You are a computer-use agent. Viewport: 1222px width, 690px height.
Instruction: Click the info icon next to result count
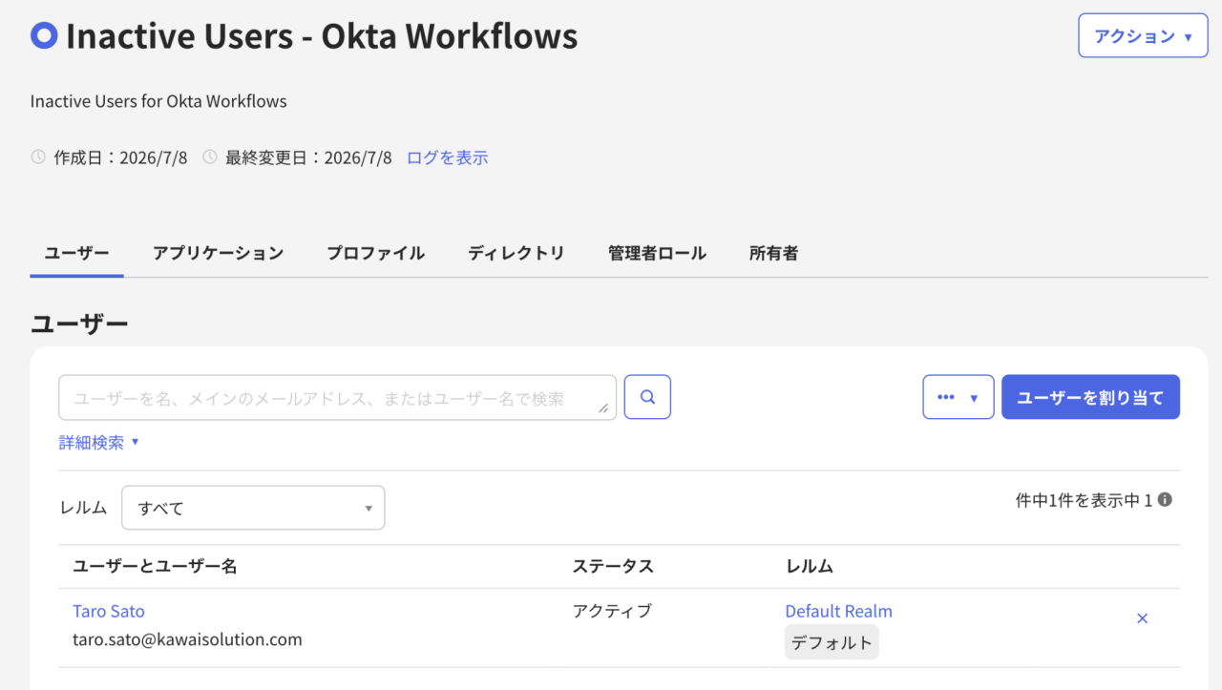tap(1165, 499)
